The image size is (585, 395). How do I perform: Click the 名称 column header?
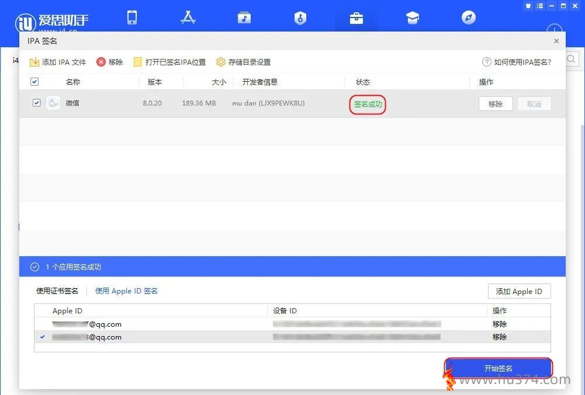(x=72, y=82)
